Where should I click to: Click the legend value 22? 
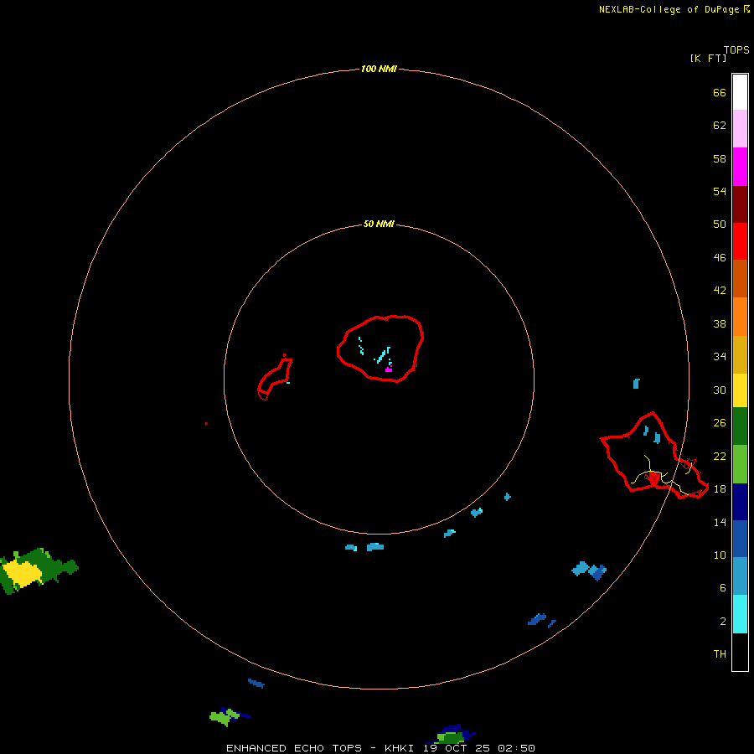click(720, 457)
